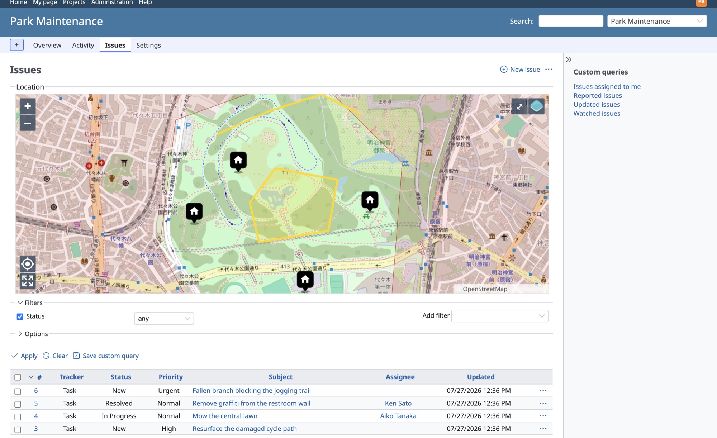
Task: Open the Status any dropdown
Action: click(x=164, y=318)
